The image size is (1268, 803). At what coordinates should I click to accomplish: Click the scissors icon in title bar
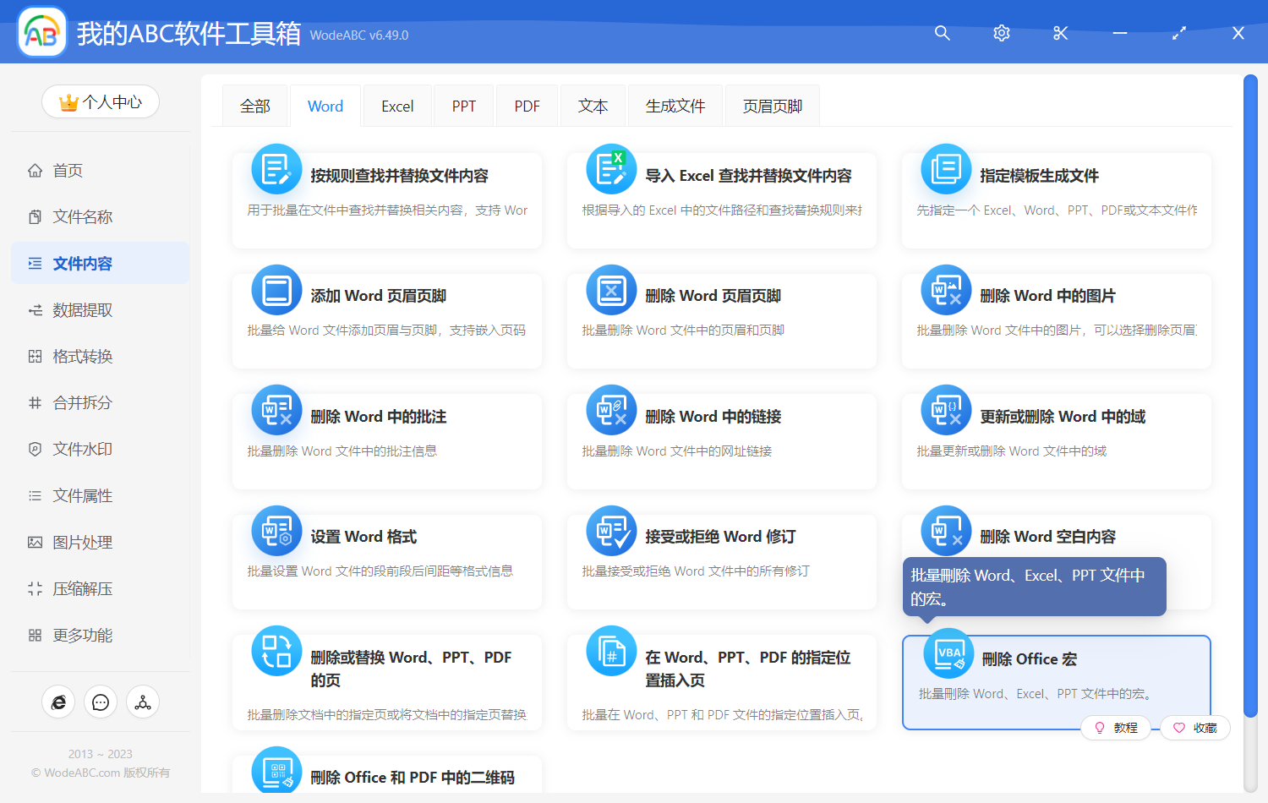(x=1061, y=34)
